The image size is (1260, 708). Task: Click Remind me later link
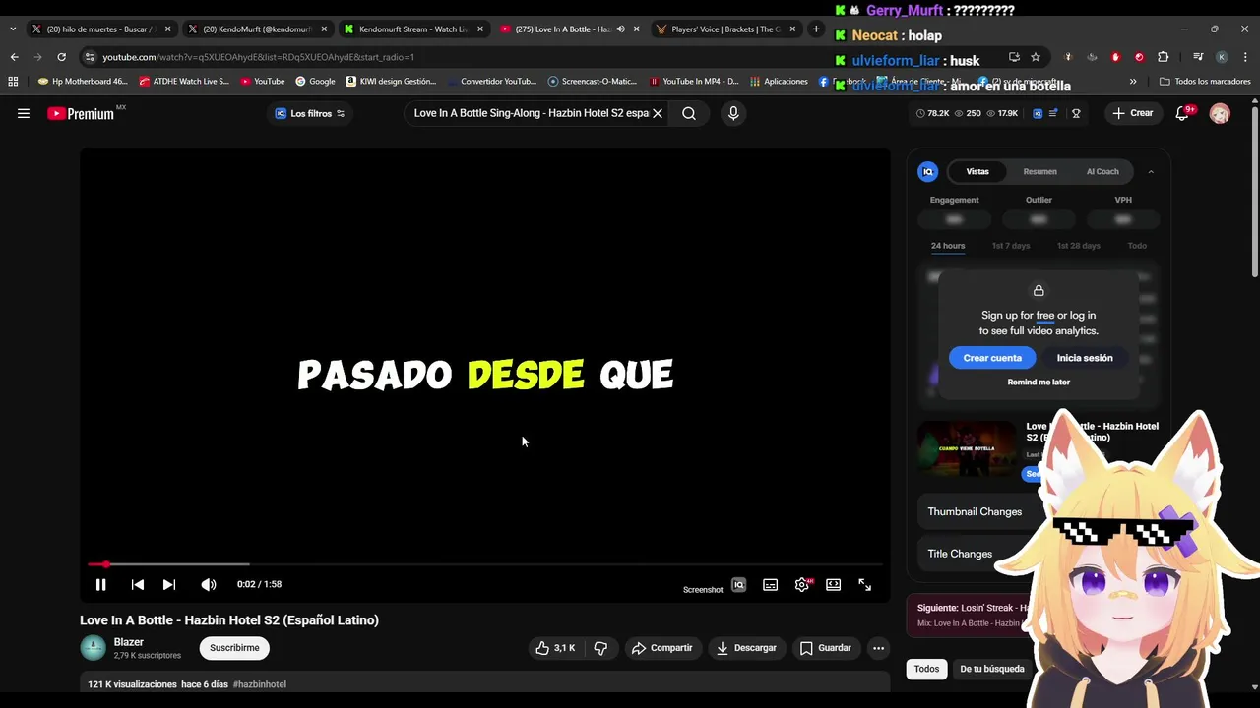click(x=1039, y=383)
